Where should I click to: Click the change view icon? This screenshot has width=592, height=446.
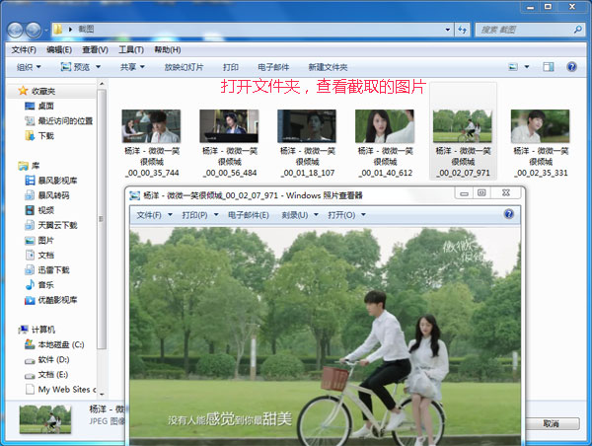tap(513, 67)
